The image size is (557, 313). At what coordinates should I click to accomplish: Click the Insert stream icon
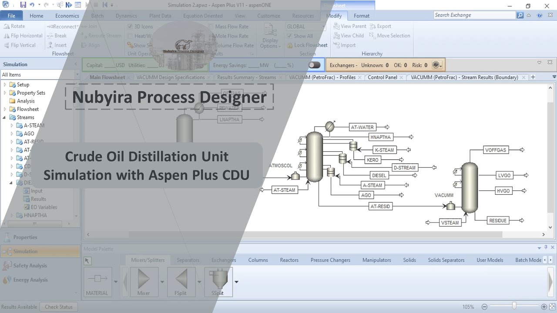click(50, 45)
